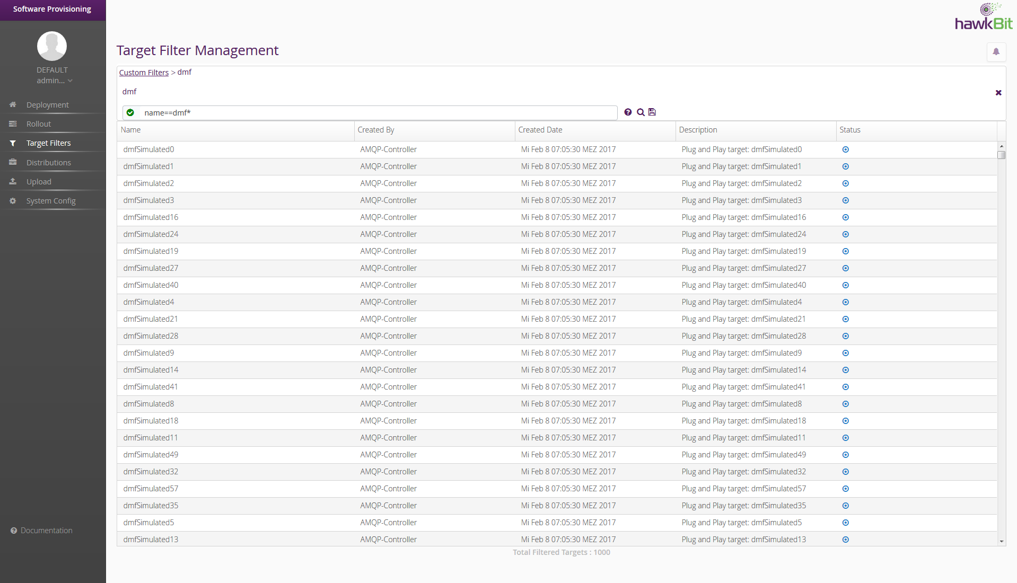Open the notifications bell
This screenshot has height=583, width=1017.
click(x=996, y=52)
